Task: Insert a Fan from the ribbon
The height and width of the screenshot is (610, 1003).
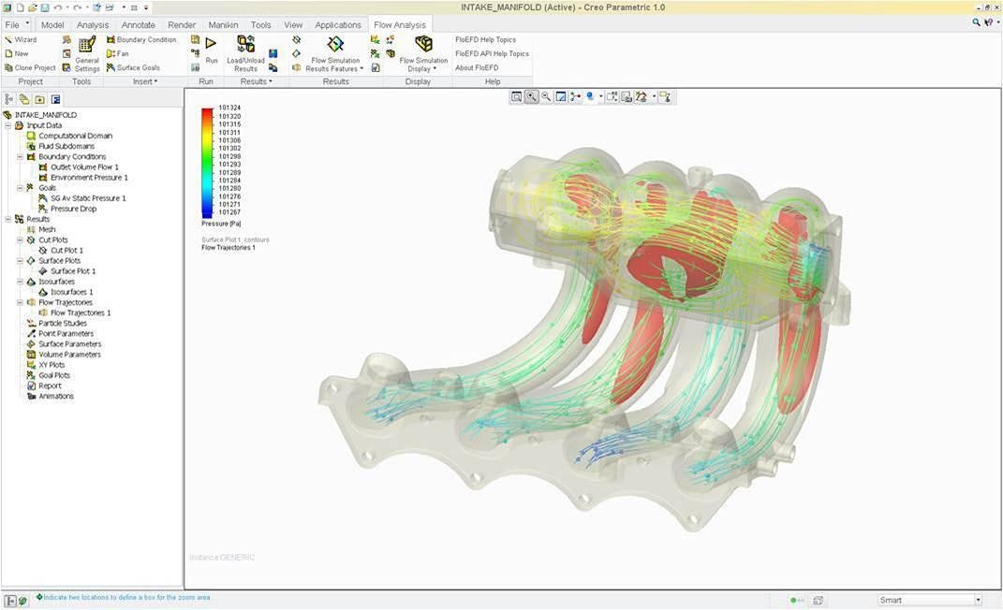Action: pos(118,53)
